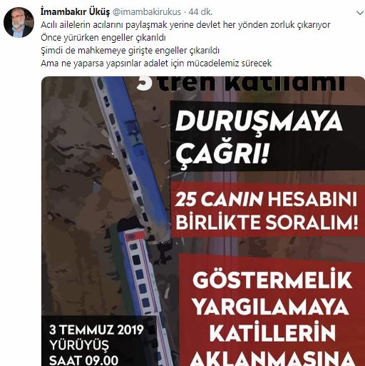
Task: Expand the tweet options chevron
Action: coord(360,13)
